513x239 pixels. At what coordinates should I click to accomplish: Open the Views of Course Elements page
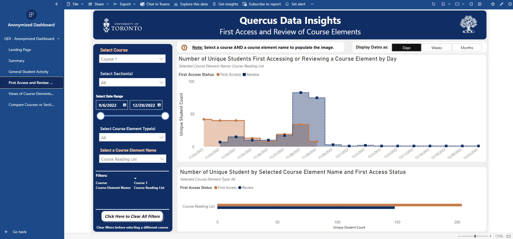[31, 94]
